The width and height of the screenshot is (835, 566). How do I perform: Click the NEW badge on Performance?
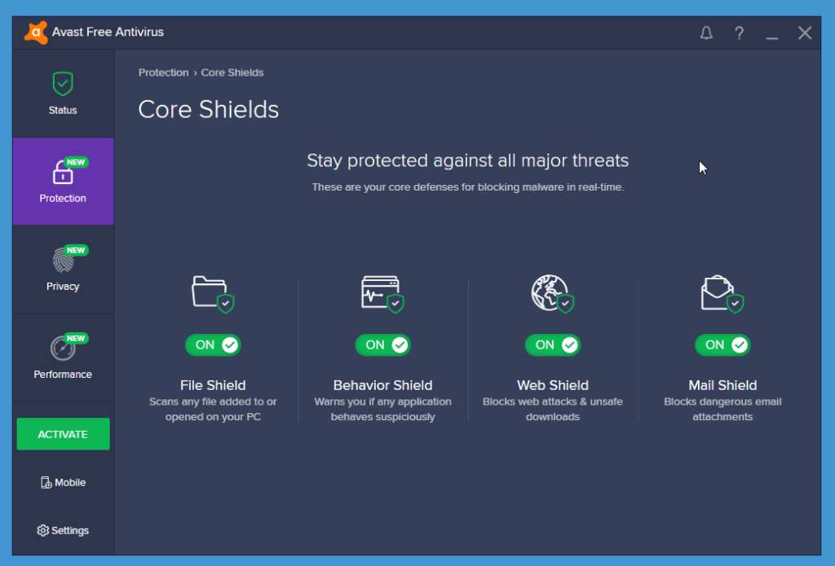click(76, 338)
